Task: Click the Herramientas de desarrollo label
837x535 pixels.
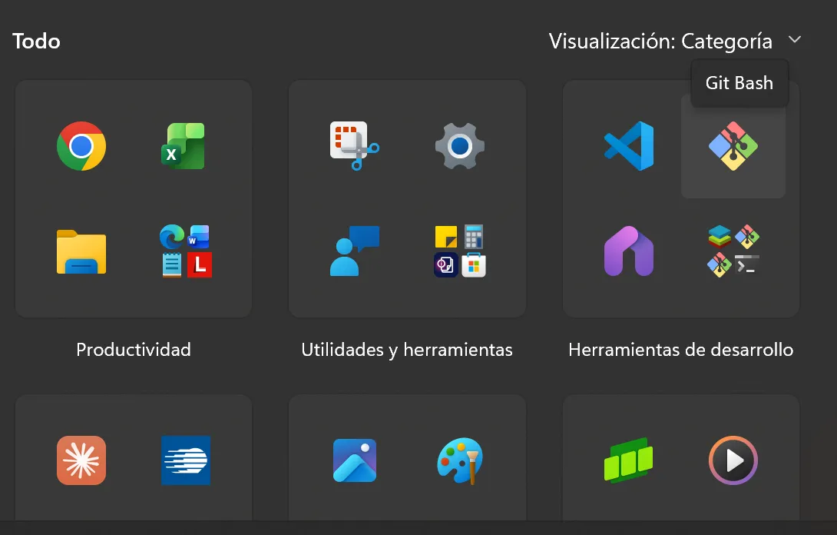Action: tap(680, 350)
